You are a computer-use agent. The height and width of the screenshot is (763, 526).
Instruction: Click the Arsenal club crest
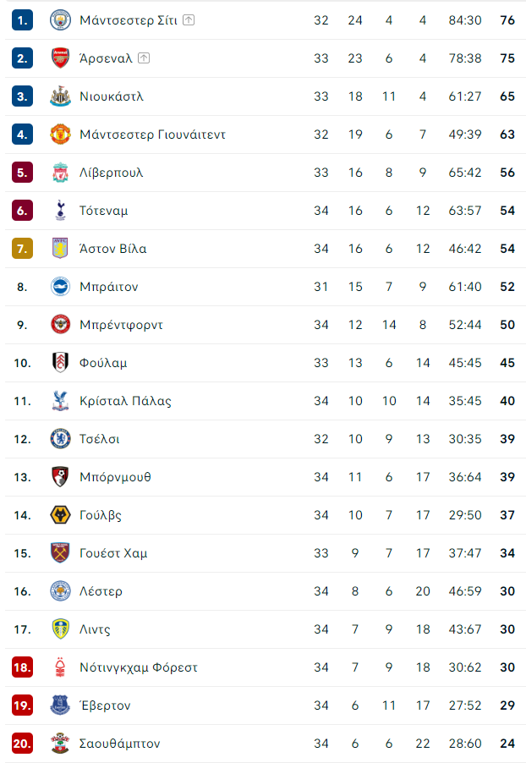click(60, 58)
